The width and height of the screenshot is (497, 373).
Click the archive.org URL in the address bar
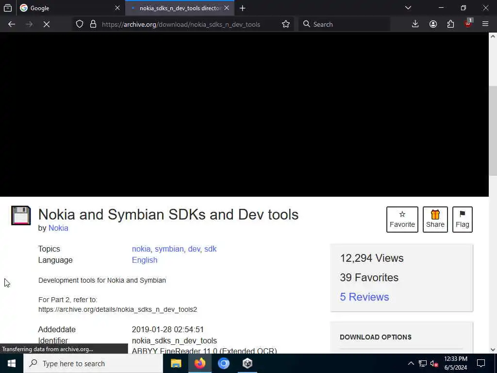tap(181, 24)
